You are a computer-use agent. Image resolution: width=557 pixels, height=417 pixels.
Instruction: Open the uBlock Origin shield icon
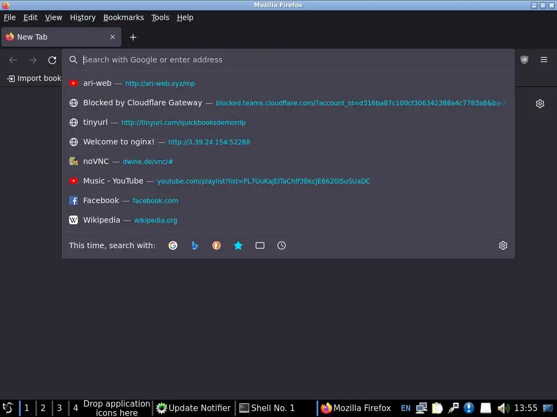pyautogui.click(x=524, y=60)
